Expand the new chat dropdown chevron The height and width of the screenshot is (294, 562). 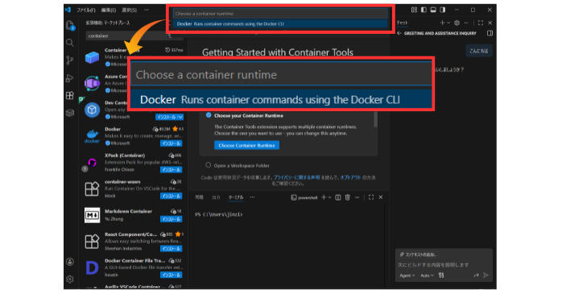[448, 23]
